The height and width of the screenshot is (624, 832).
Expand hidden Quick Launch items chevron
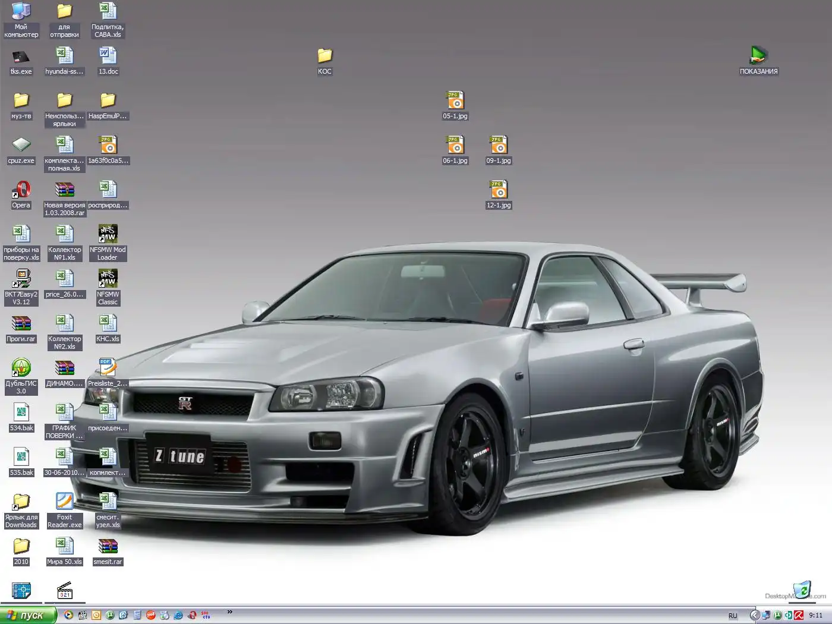point(229,612)
